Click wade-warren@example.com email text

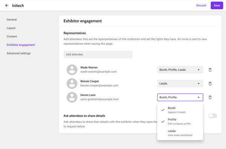click(x=99, y=72)
